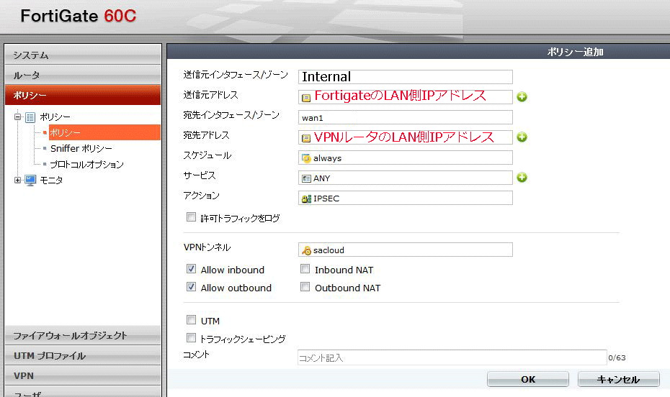The height and width of the screenshot is (397, 670).
Task: Click address icon in 宛先アドレス field
Action: [306, 138]
